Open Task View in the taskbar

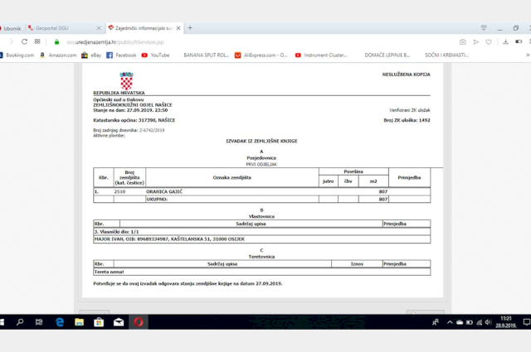(x=39, y=322)
